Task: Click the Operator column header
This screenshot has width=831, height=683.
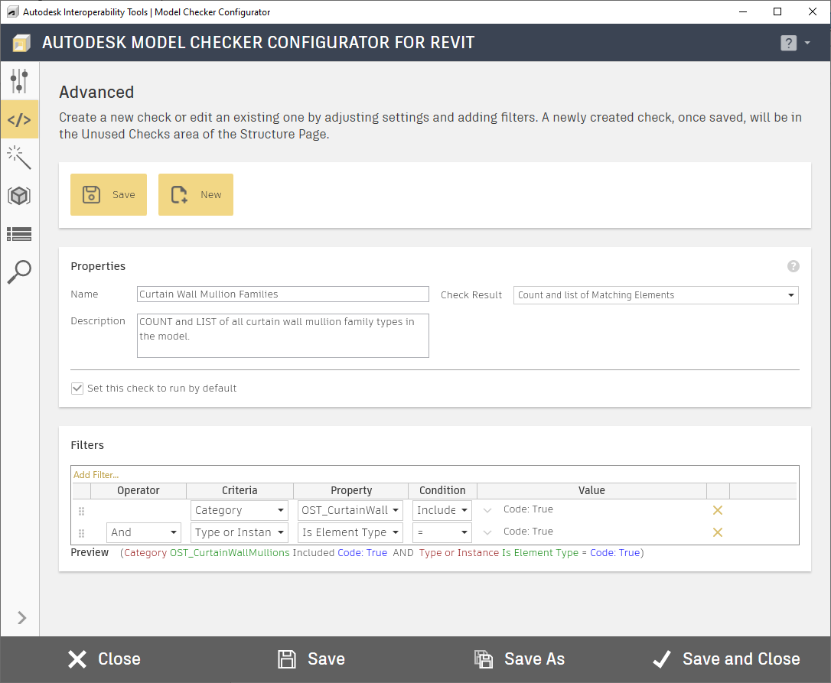Action: tap(138, 491)
